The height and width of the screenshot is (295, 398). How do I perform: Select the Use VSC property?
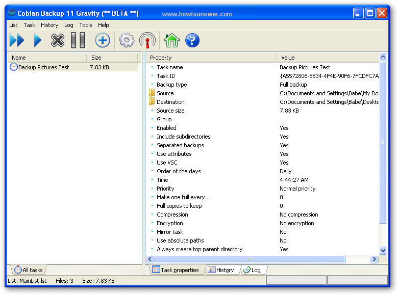(262, 163)
